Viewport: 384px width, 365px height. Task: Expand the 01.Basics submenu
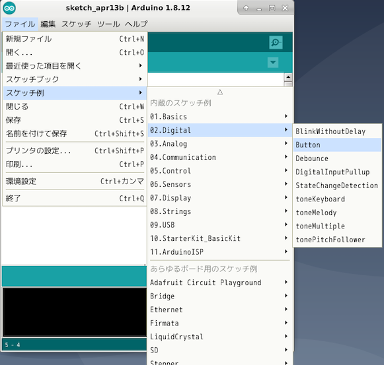220,116
